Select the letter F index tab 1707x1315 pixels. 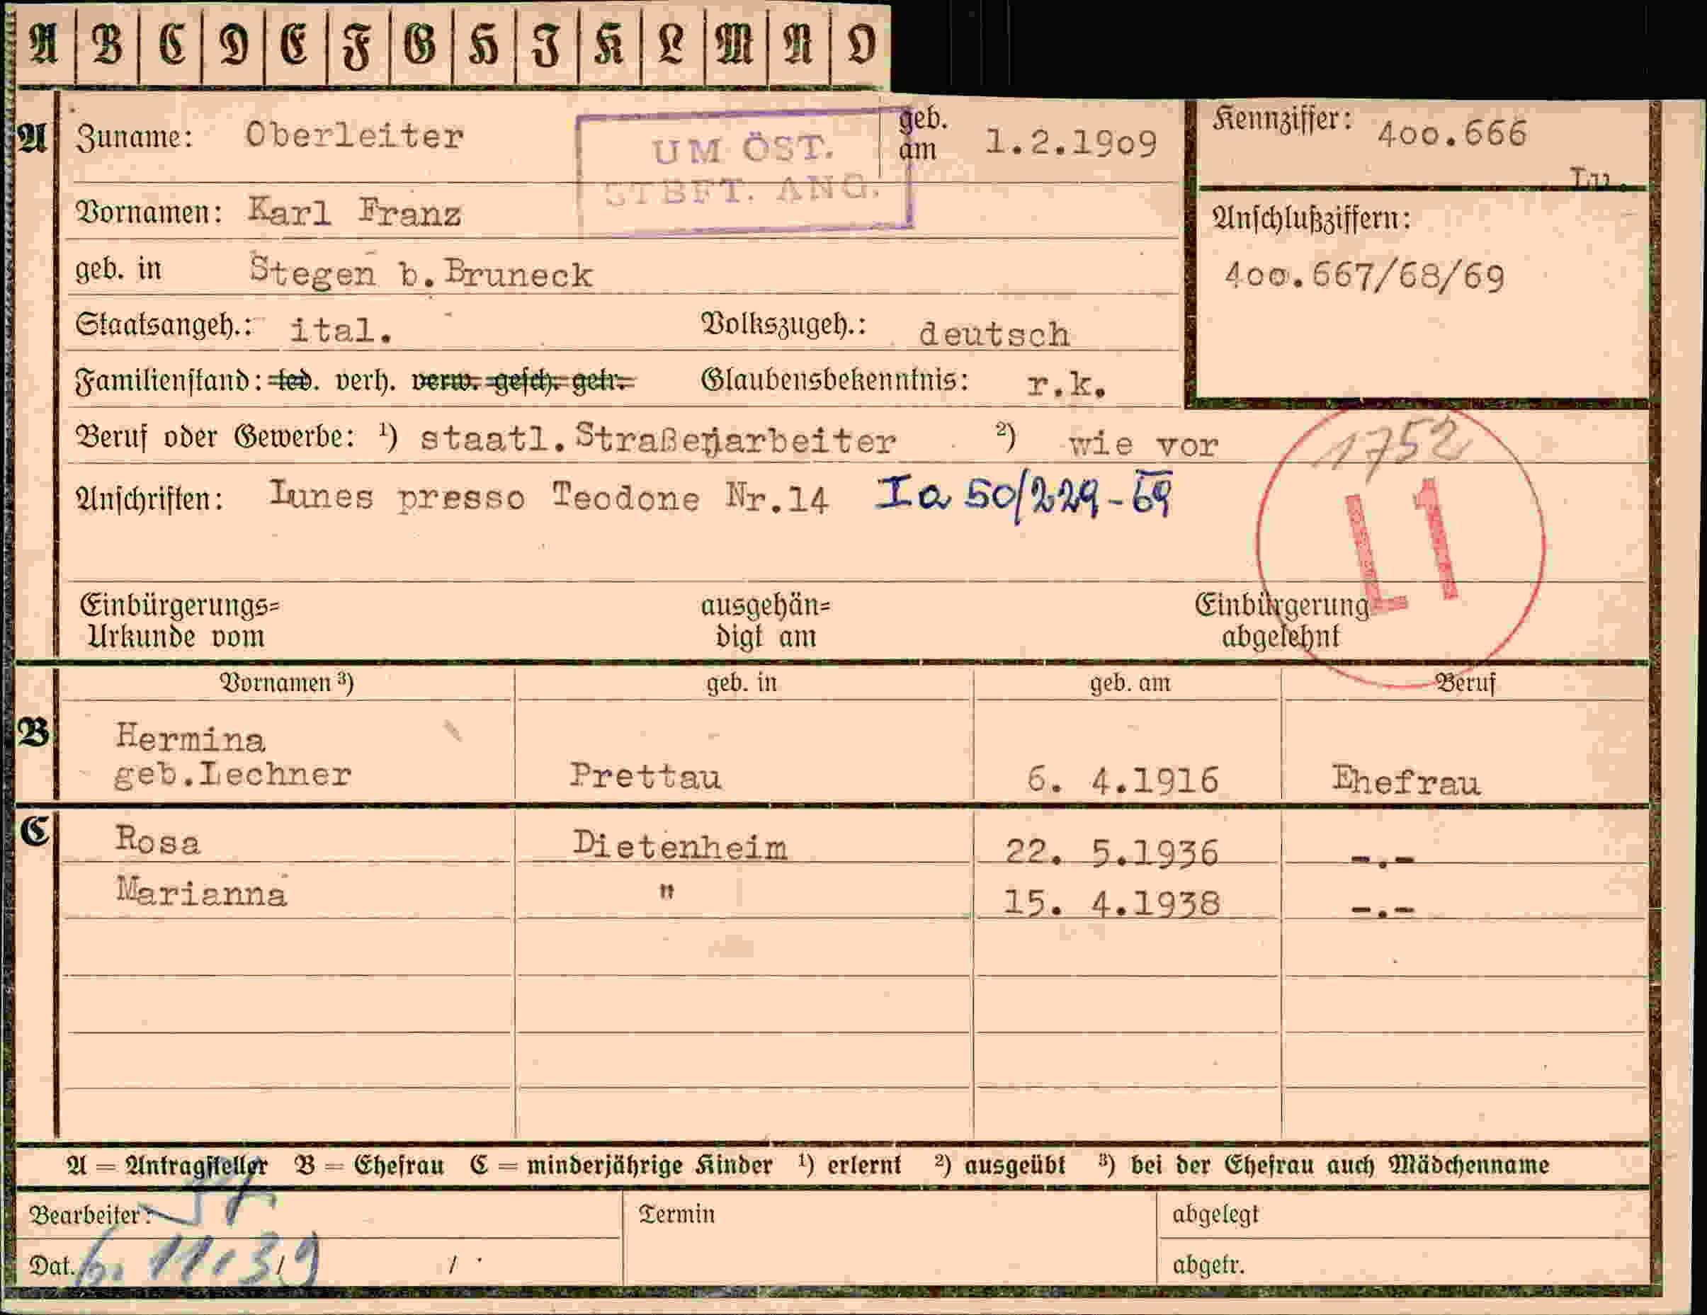[358, 45]
